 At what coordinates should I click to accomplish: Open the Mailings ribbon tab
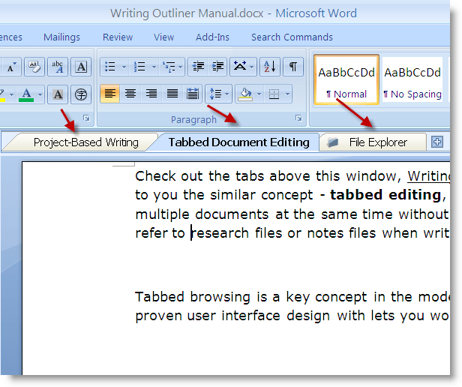(61, 37)
